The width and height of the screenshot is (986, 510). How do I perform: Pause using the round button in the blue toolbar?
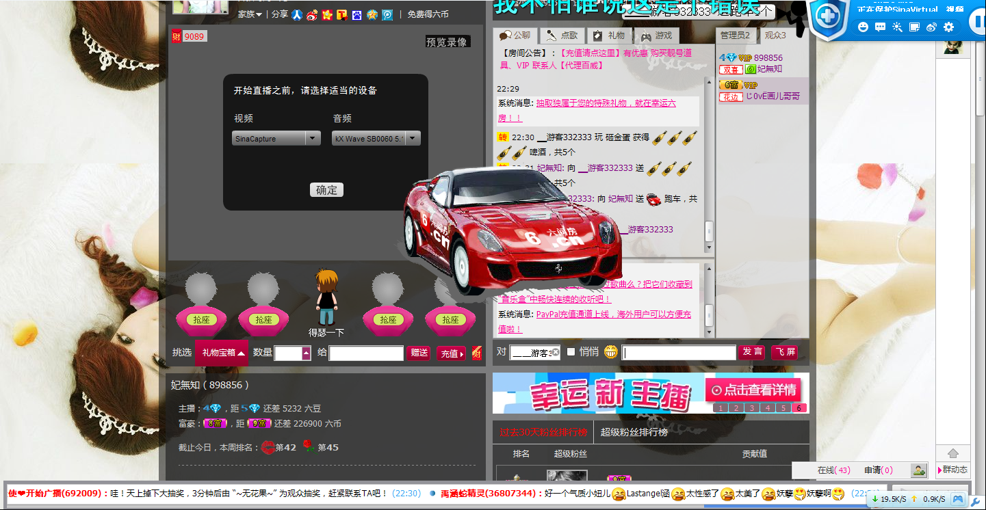click(x=978, y=22)
